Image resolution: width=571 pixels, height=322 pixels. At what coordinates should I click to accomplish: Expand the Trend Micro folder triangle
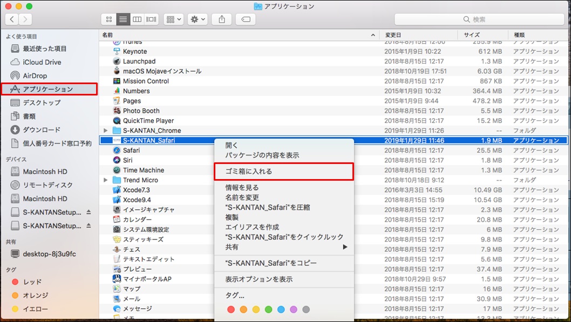tap(105, 180)
